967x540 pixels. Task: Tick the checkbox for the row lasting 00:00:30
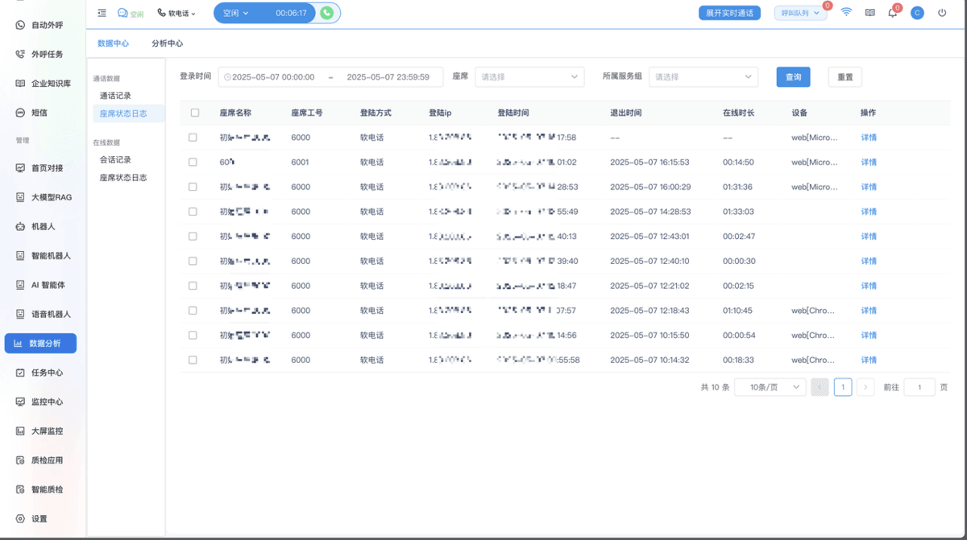click(193, 261)
